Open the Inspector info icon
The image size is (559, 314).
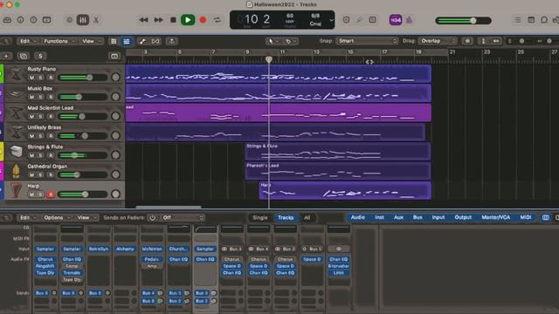click(20, 20)
